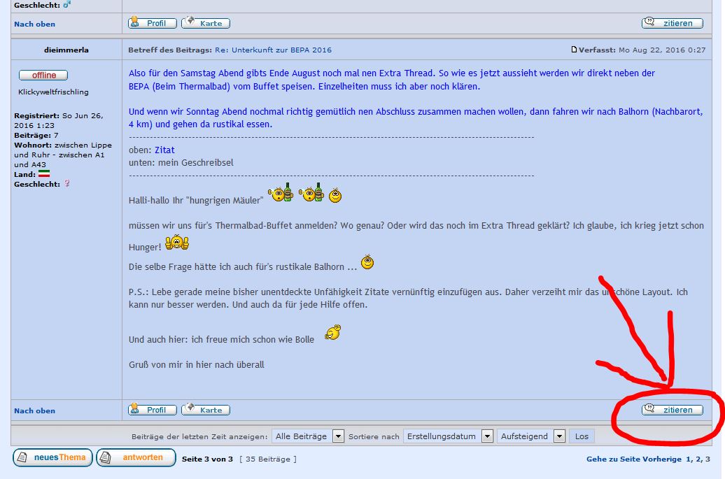The height and width of the screenshot is (479, 725).
Task: Click the Zitat link in the post
Action: coord(164,150)
